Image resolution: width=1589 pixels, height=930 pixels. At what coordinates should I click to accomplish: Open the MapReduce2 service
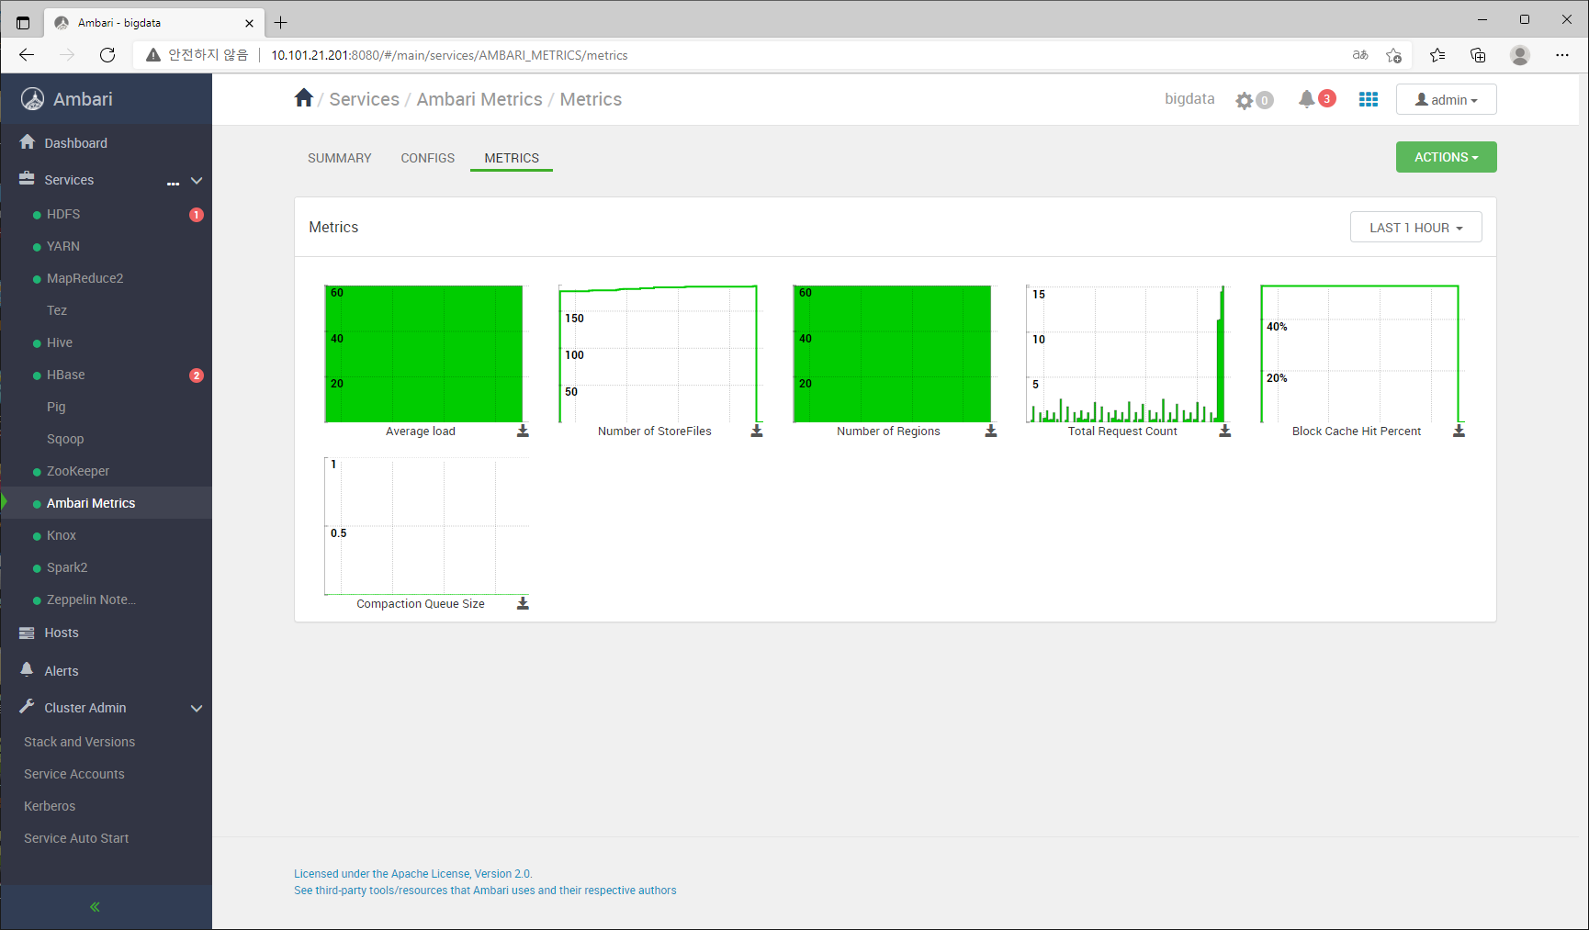click(x=85, y=278)
